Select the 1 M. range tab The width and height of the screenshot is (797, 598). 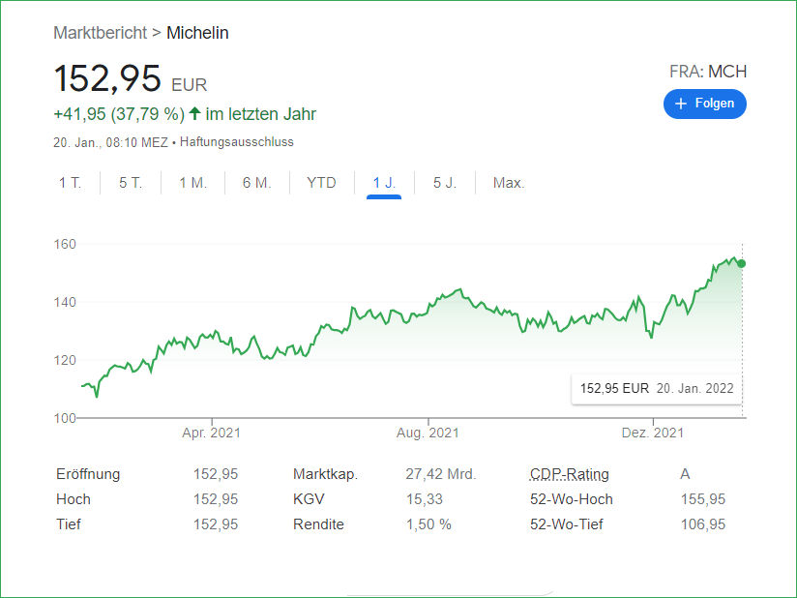click(x=192, y=183)
